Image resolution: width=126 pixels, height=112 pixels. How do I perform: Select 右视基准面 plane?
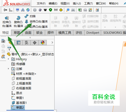pos(21,88)
